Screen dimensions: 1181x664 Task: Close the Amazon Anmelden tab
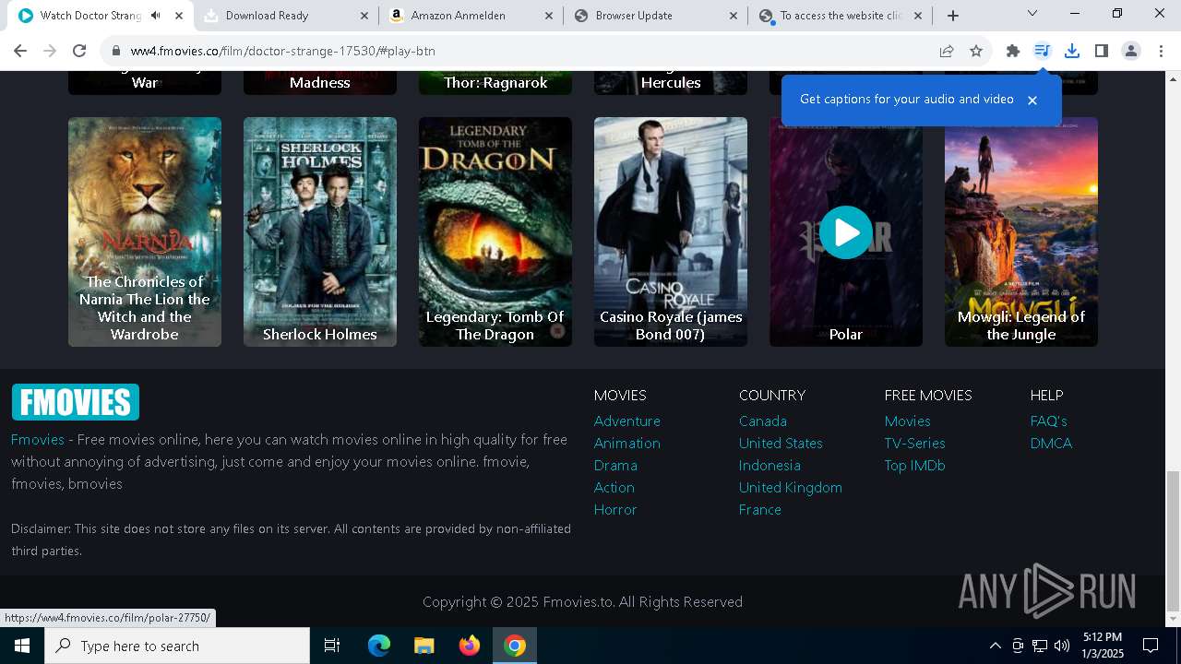(549, 16)
